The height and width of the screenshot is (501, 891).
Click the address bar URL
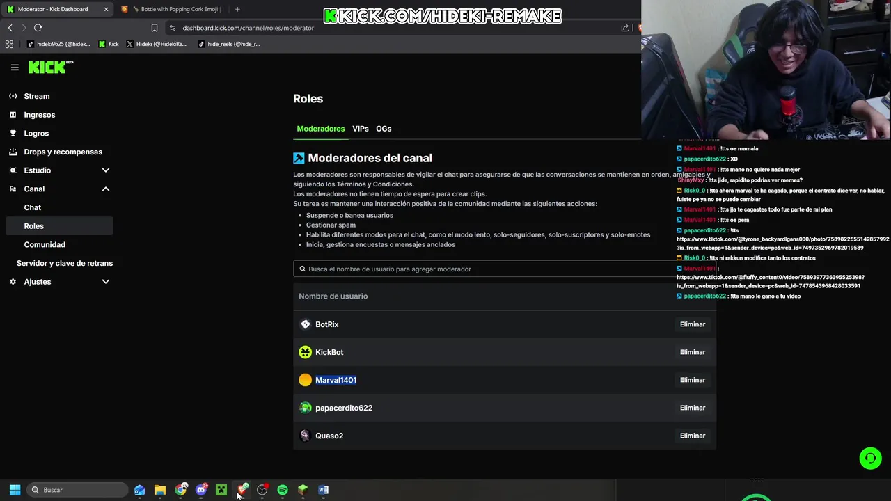click(x=249, y=28)
